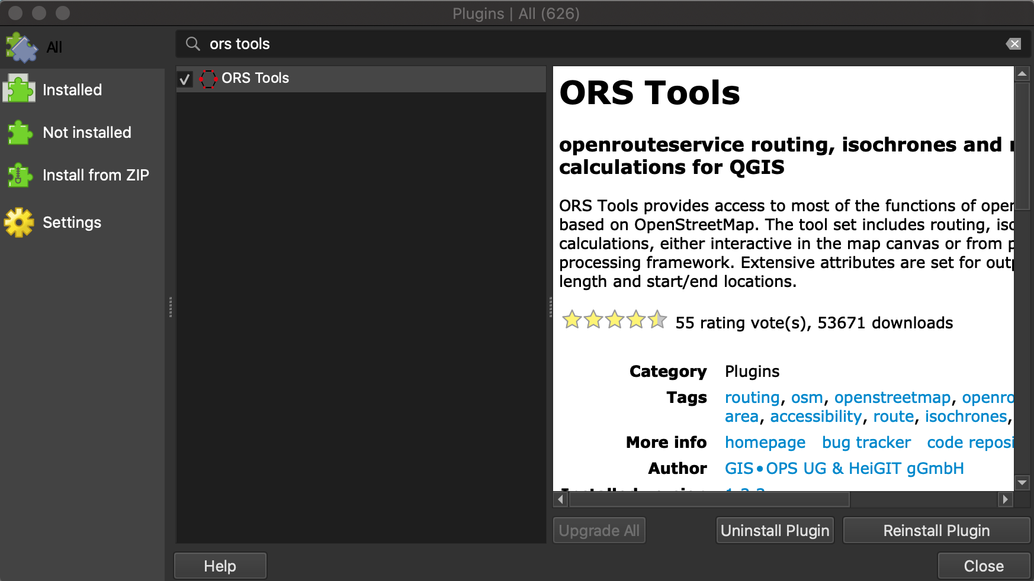Open the area tag link

pos(741,417)
